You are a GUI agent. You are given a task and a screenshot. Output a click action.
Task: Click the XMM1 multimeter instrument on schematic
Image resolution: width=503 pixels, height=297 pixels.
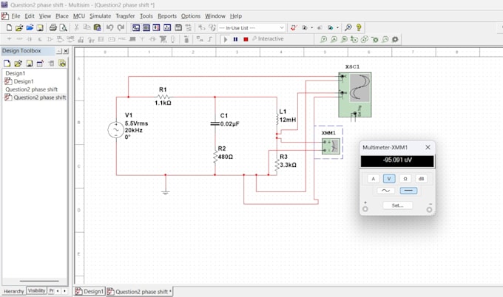click(x=331, y=146)
